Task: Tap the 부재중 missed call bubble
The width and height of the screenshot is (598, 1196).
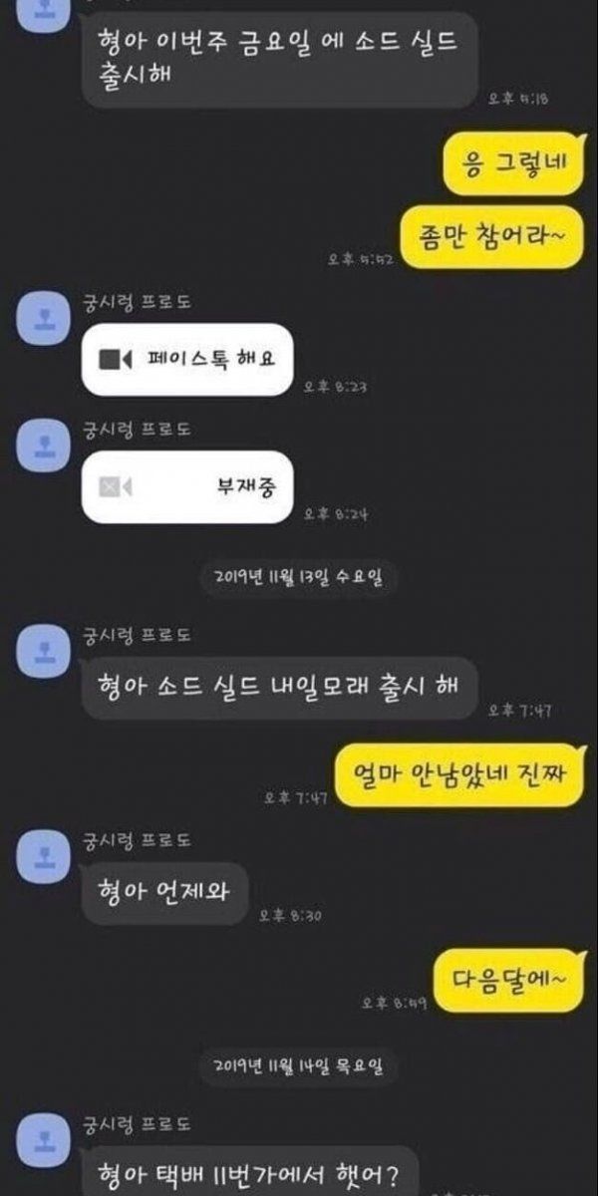Action: 188,486
